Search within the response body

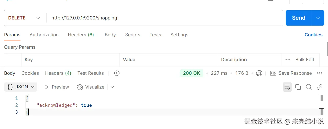309,87
